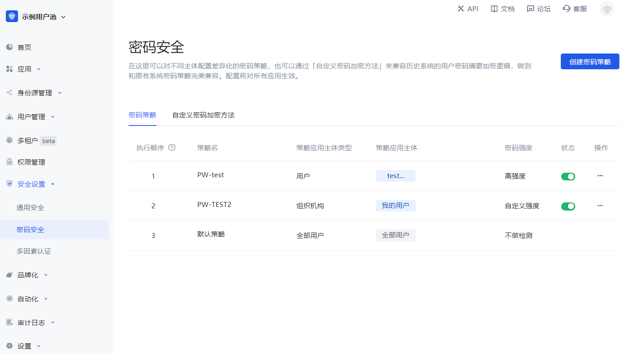Disable the PW-test policy toggle
623x354 pixels.
[568, 176]
